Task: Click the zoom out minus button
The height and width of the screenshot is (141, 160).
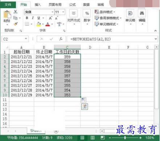Action: coord(110,138)
